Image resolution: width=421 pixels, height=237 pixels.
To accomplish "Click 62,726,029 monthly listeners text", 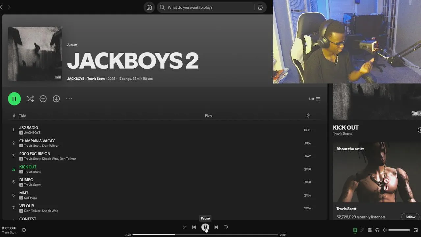I will (361, 217).
